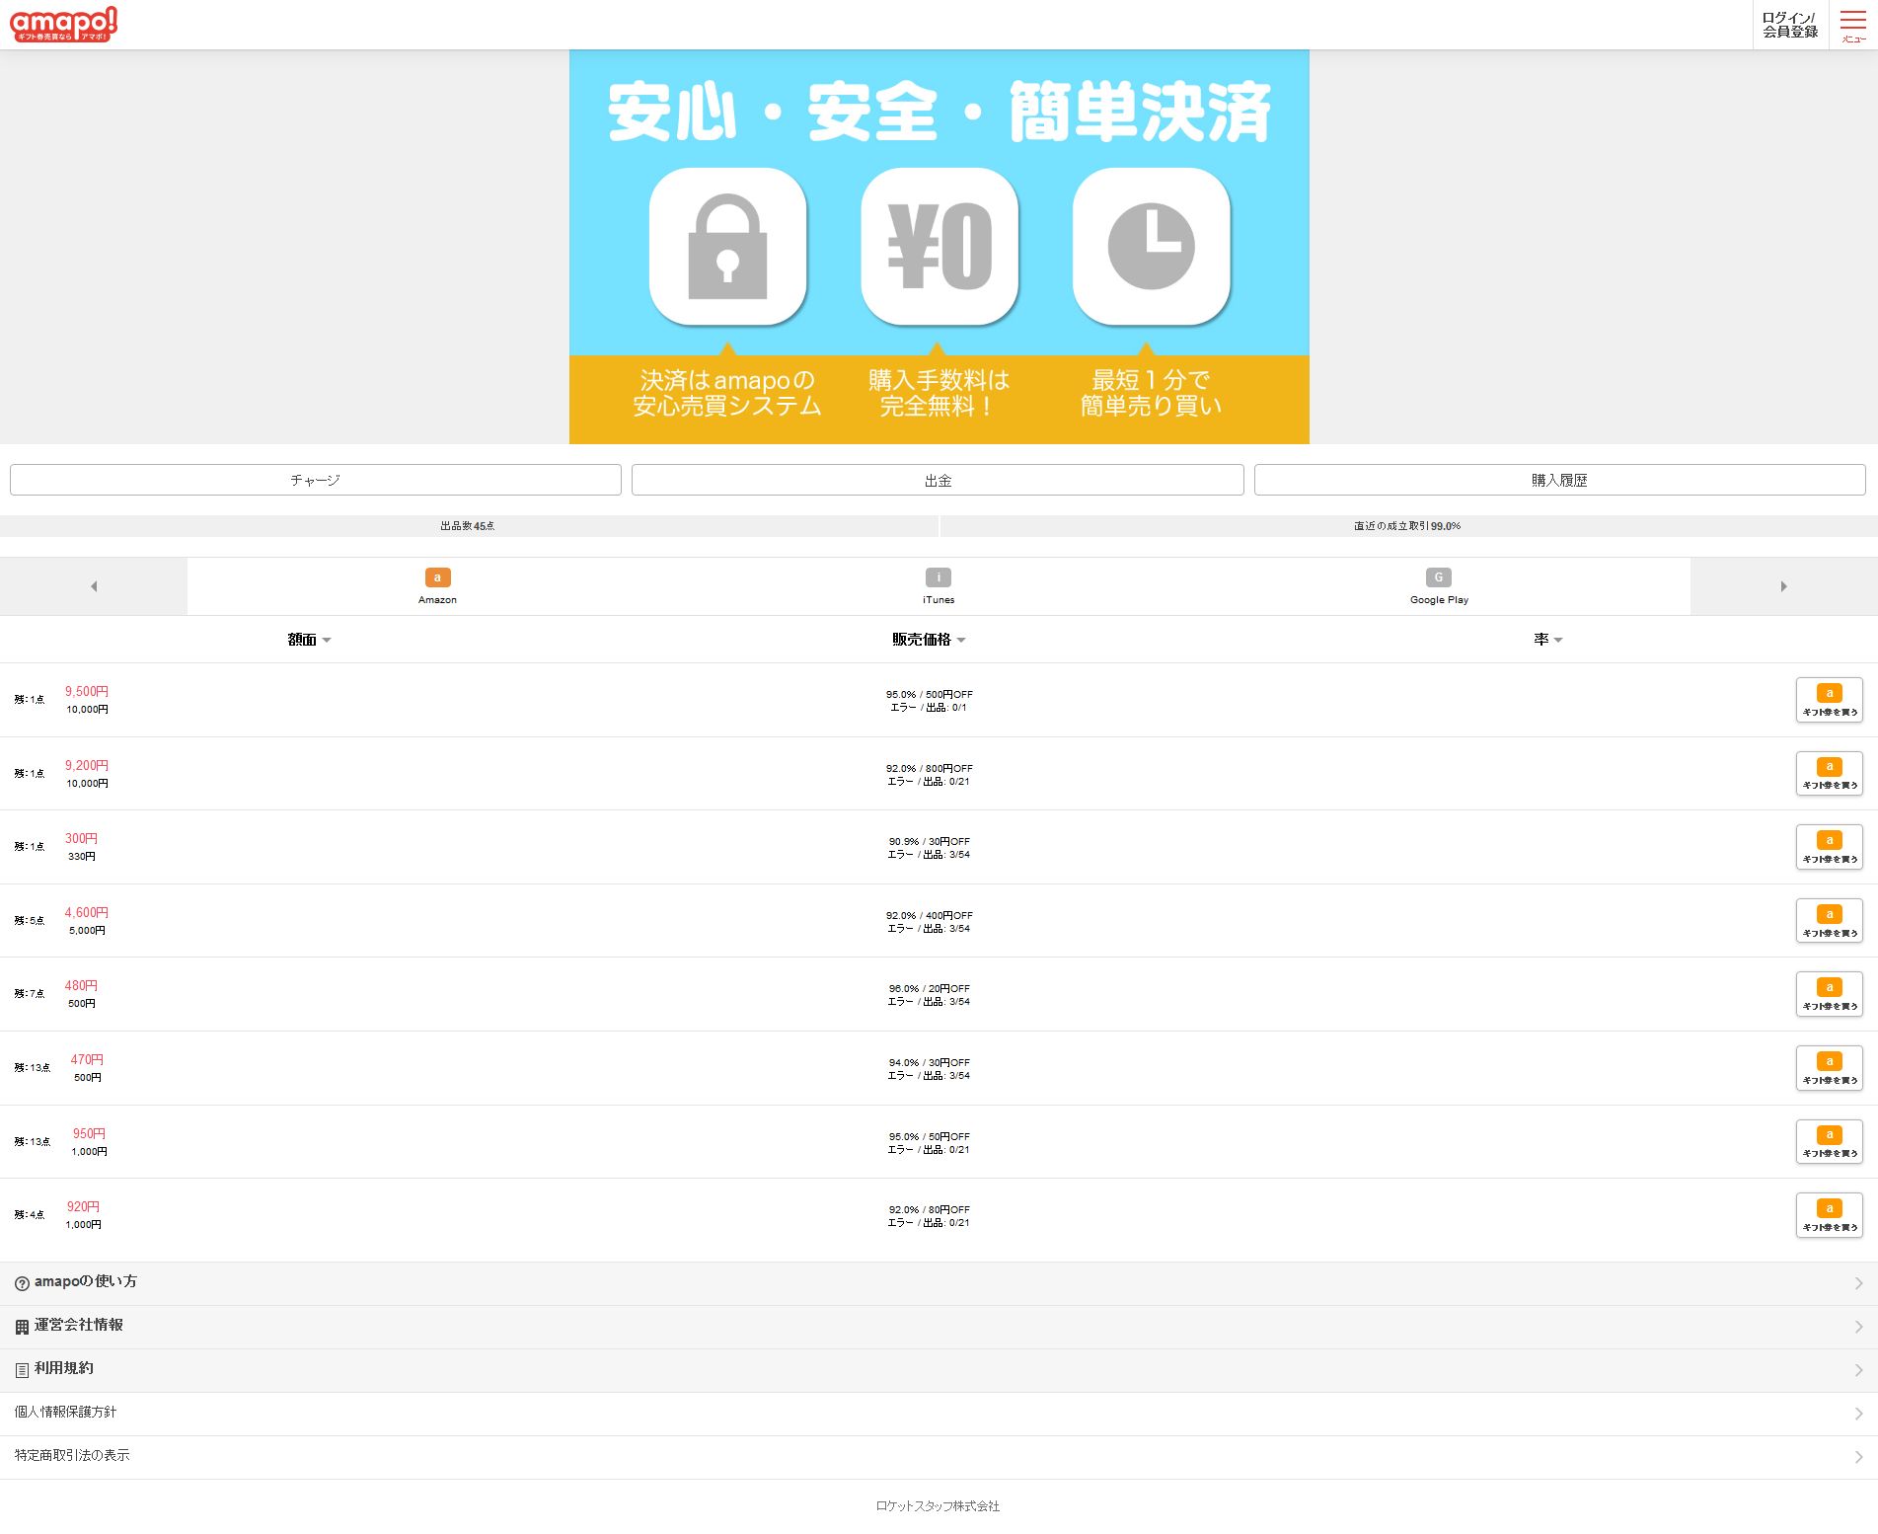This screenshot has height=1534, width=1878.
Task: Click the 出品数45点 status text
Action: click(x=468, y=526)
